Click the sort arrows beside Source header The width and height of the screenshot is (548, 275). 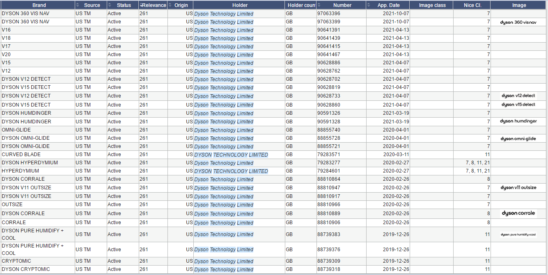[78, 5]
